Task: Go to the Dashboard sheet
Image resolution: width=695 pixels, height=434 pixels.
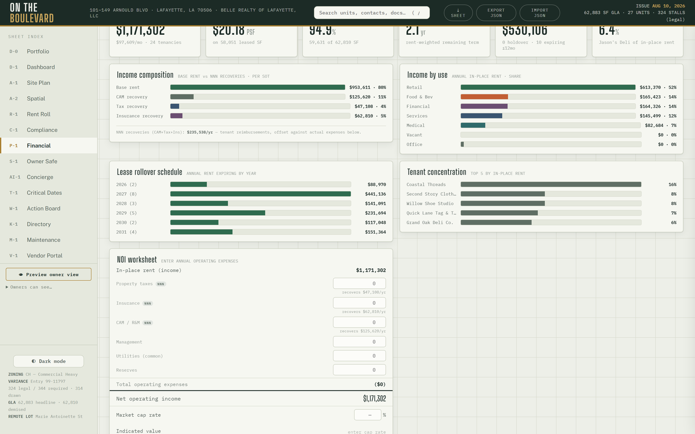Action: [49, 67]
